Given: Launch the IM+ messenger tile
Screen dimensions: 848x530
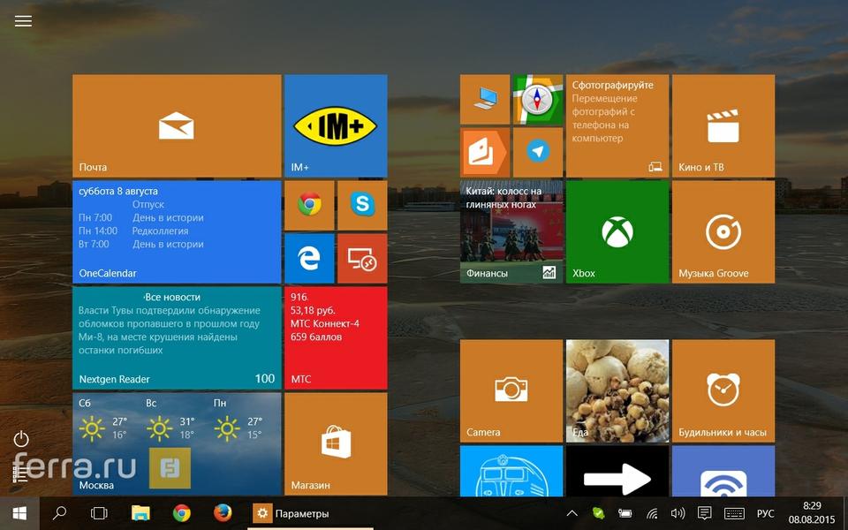Looking at the screenshot, I should [336, 125].
